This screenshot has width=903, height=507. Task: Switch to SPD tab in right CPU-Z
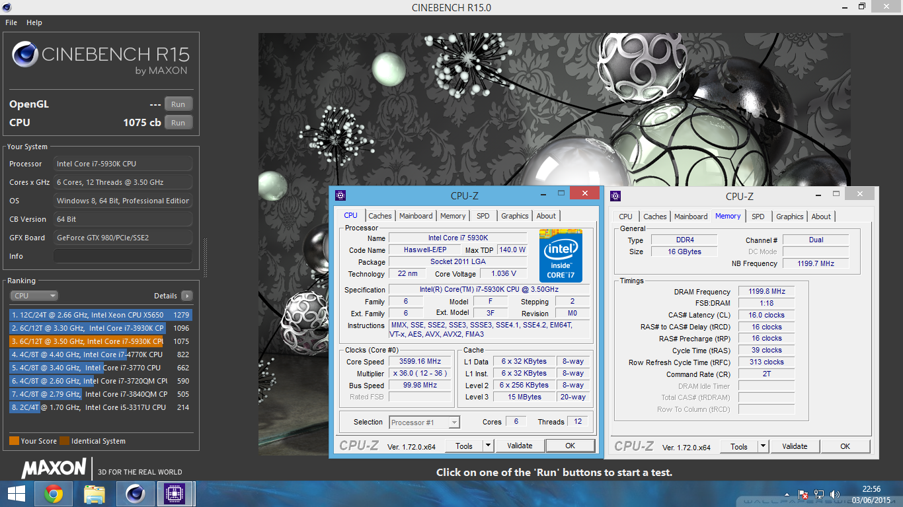(758, 217)
